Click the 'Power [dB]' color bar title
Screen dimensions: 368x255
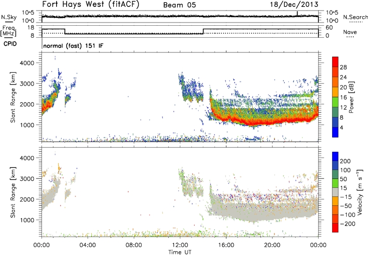pos(351,97)
